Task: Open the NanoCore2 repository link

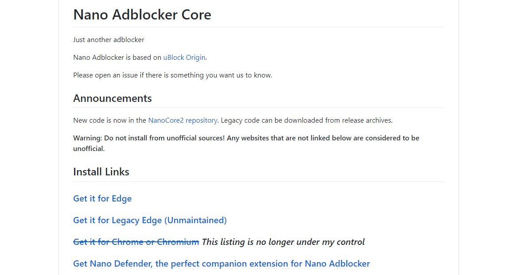Action: pos(183,120)
